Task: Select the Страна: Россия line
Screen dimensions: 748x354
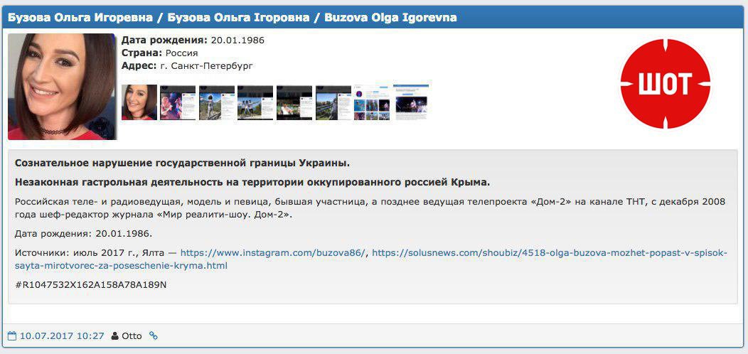Action: click(160, 53)
